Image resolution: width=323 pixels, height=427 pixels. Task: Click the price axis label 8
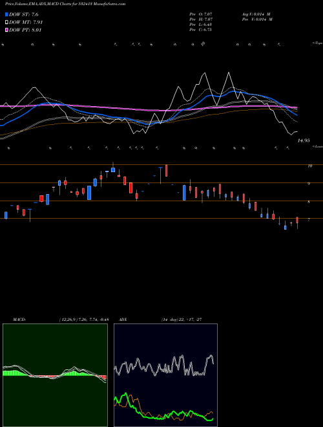pos(309,202)
